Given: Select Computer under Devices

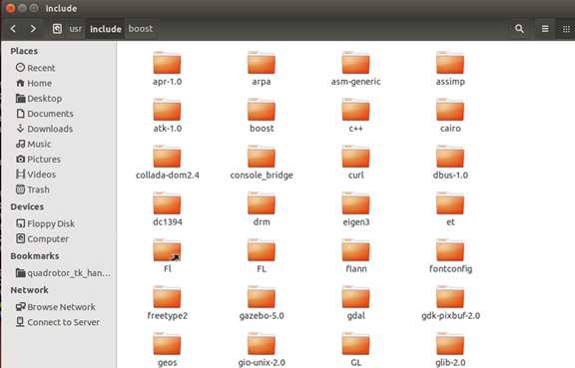Looking at the screenshot, I should [x=42, y=239].
